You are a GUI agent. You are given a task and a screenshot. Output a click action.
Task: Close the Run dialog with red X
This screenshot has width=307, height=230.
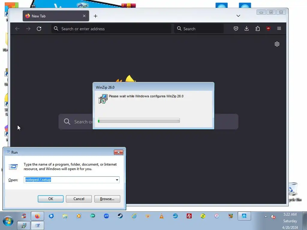118,152
